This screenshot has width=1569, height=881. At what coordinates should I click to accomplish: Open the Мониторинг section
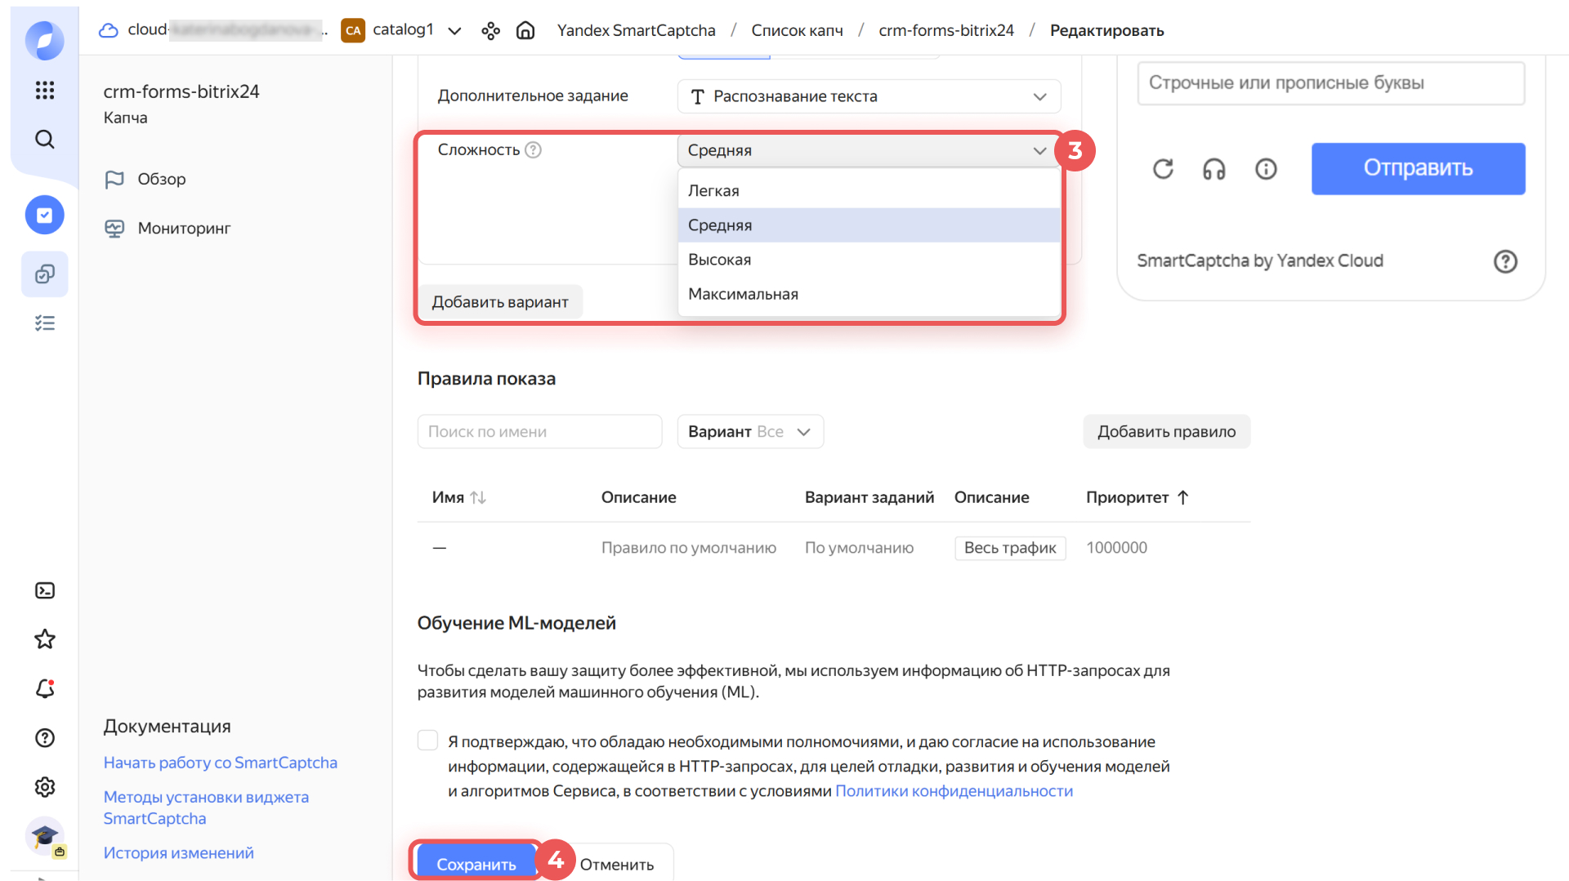184,229
